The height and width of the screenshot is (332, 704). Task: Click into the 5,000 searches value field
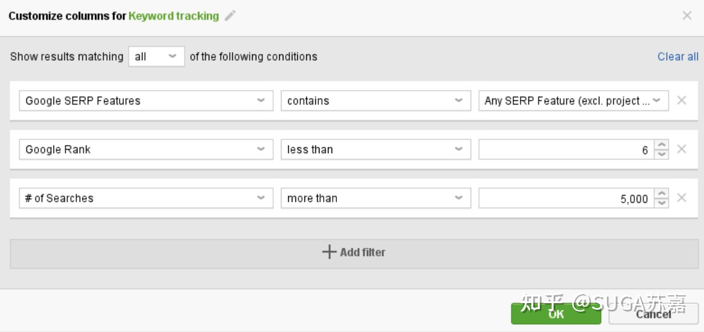[566, 198]
